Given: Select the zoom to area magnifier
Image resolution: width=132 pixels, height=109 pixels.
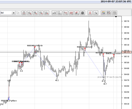Looking at the screenshot, I should pyautogui.click(x=46, y=13).
